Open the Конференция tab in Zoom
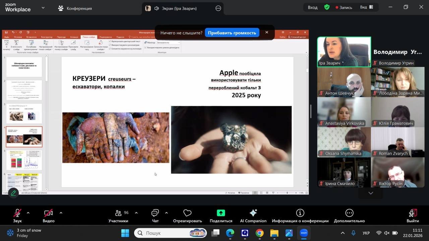Viewport: 429px width, 241px height. (x=75, y=8)
